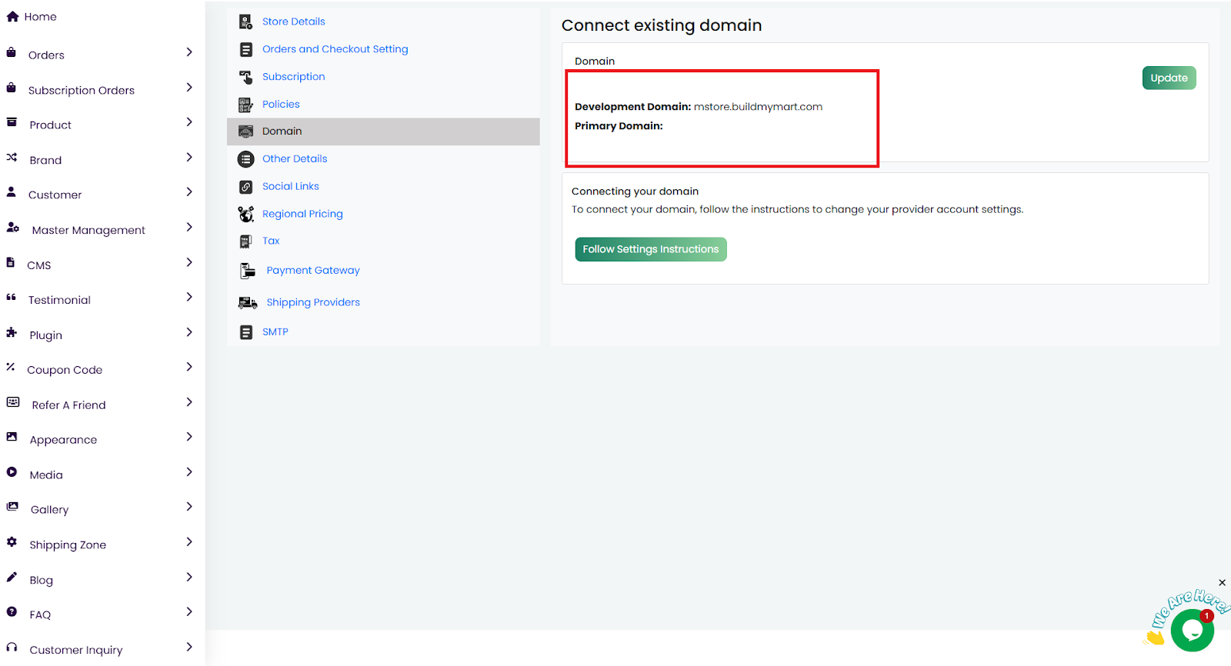1231x666 pixels.
Task: Select Customer Inquiry in sidebar
Action: point(75,650)
